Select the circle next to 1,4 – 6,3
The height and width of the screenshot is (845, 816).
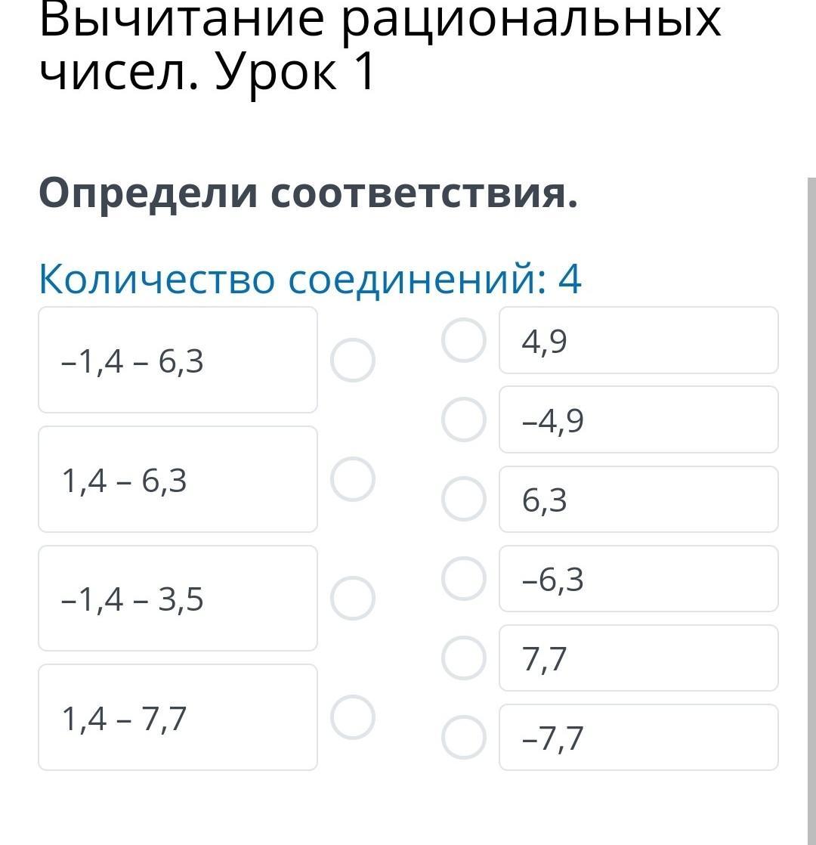tap(352, 479)
